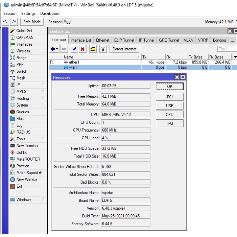The height and width of the screenshot is (237, 237).
Task: Show more tabs with ellipsis button
Action: (232, 40)
